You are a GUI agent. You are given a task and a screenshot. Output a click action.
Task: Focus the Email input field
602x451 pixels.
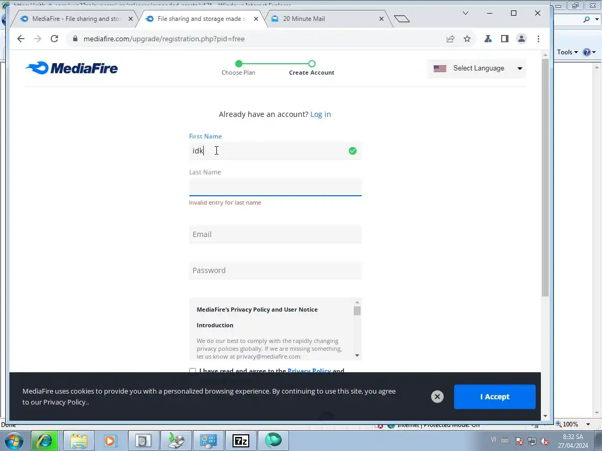[275, 234]
